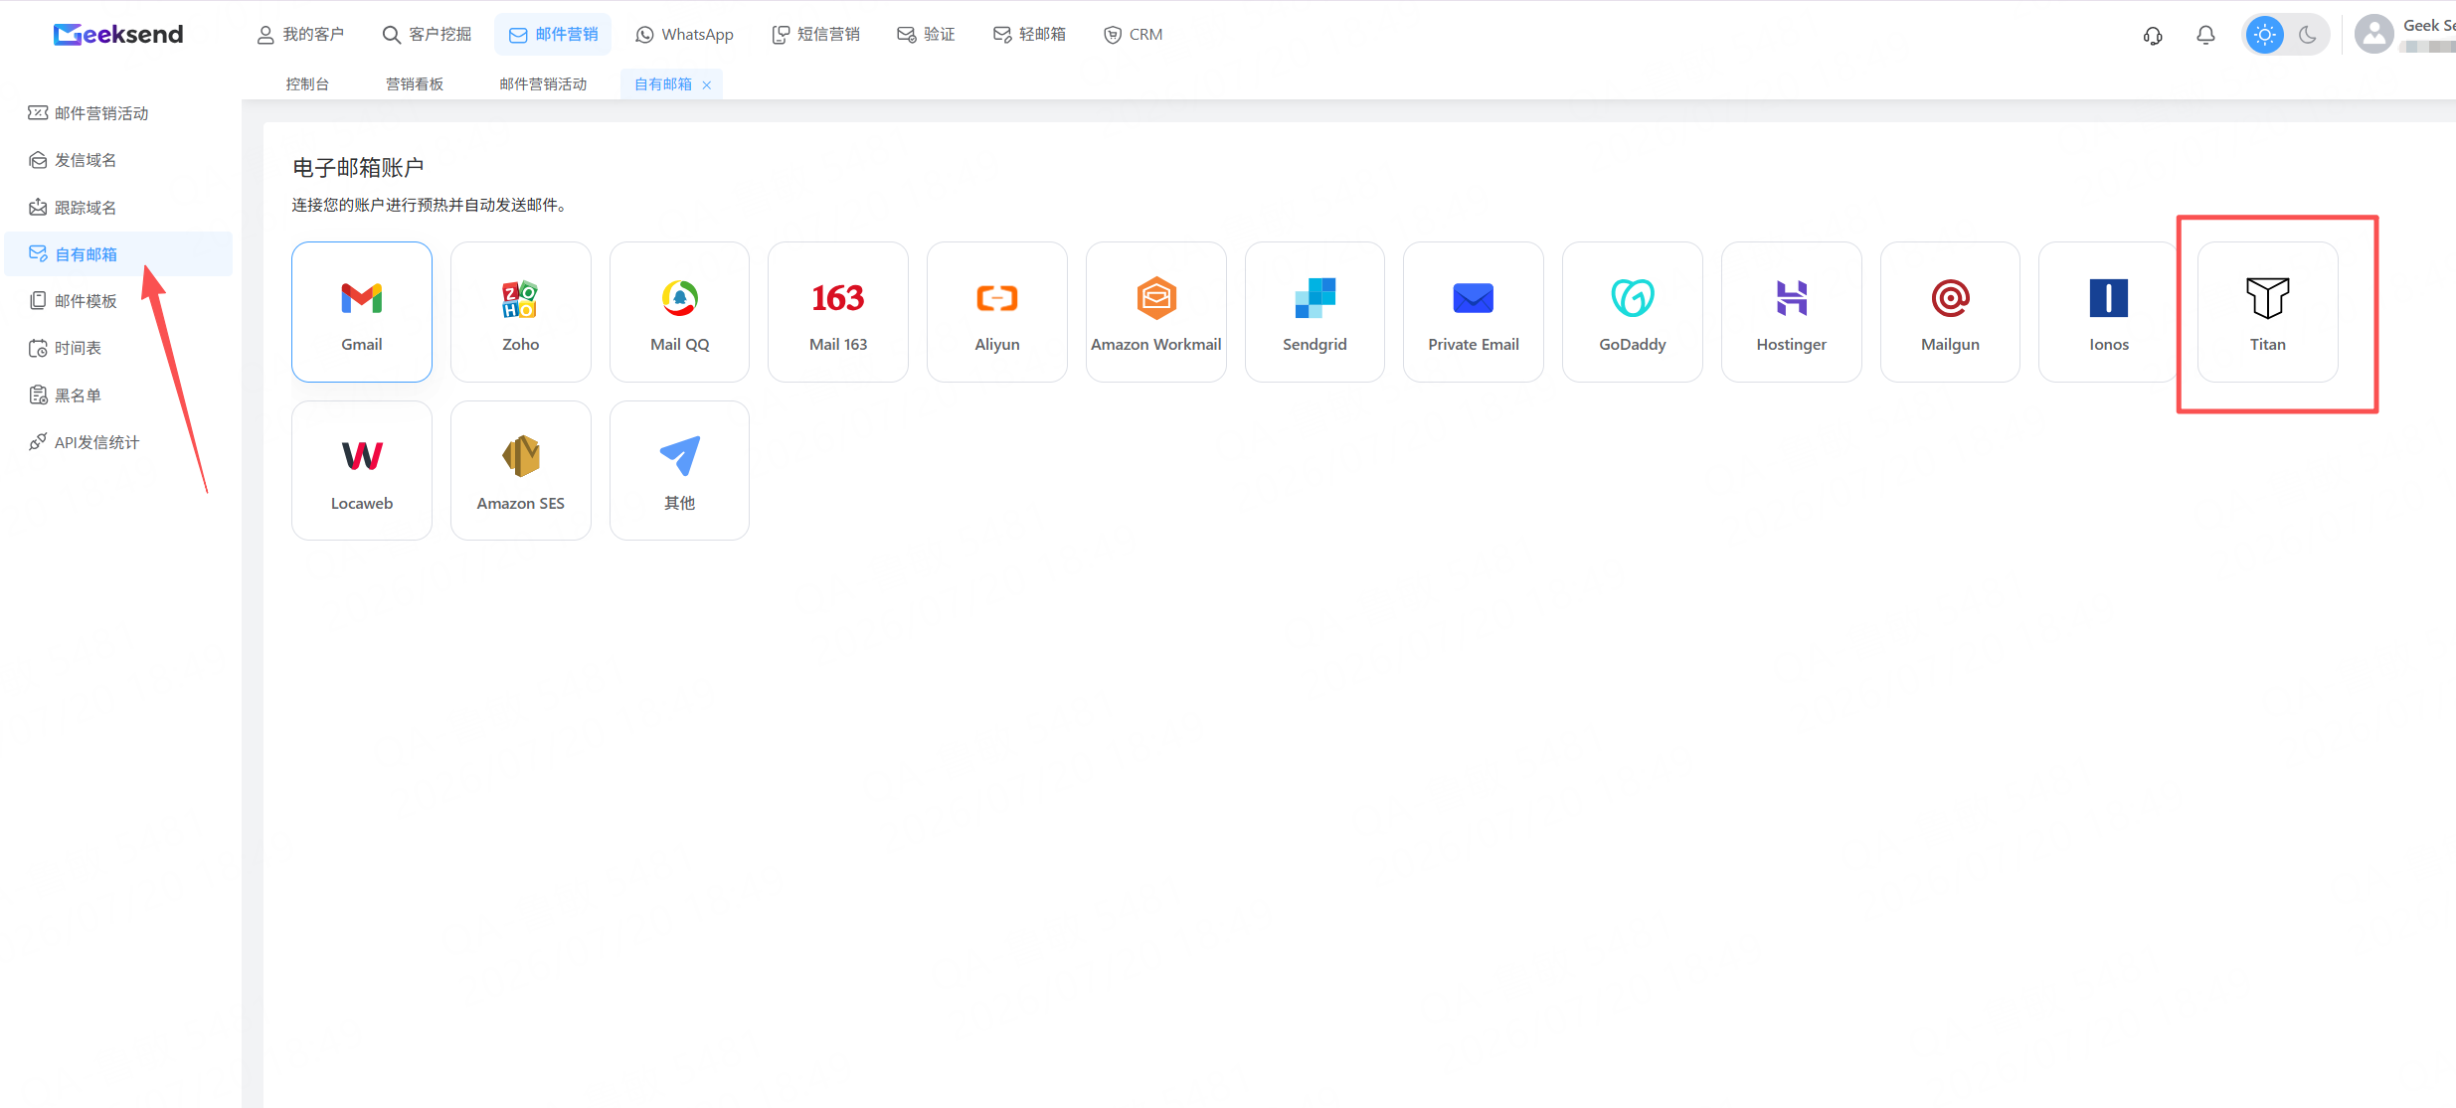The image size is (2456, 1108).
Task: Open 客户挖掘 top menu
Action: 428,35
